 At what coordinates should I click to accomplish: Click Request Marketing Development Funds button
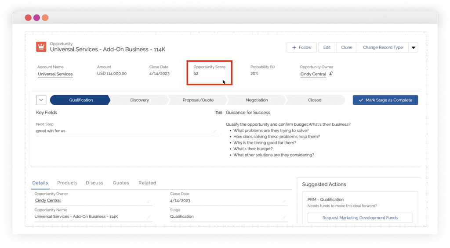(360, 218)
